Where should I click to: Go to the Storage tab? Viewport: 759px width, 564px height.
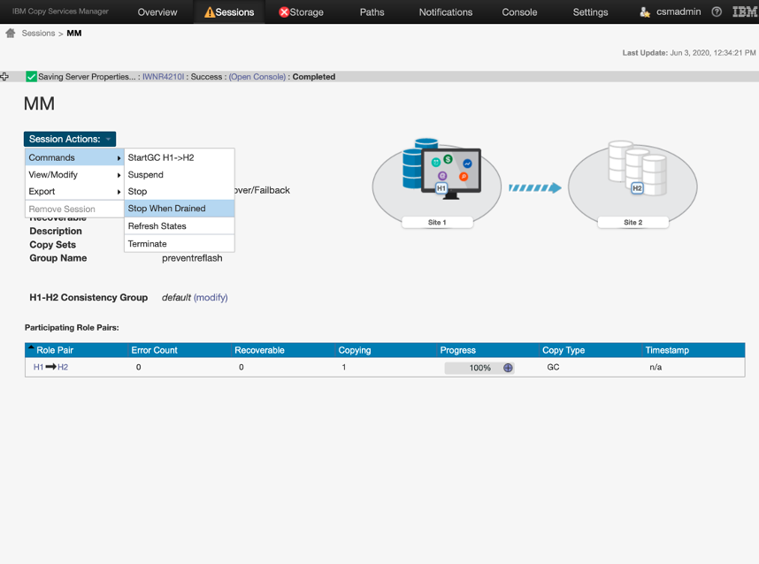[x=301, y=12]
